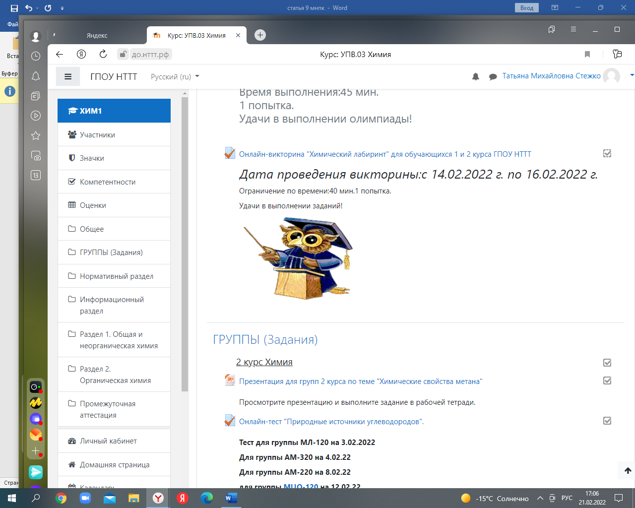Toggle the Moodle navigation drawer hamburger button
The width and height of the screenshot is (635, 508).
coord(68,76)
